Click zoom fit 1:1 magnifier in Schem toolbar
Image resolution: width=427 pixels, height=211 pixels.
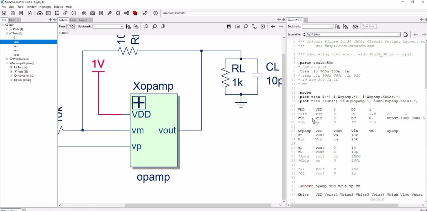(146, 26)
